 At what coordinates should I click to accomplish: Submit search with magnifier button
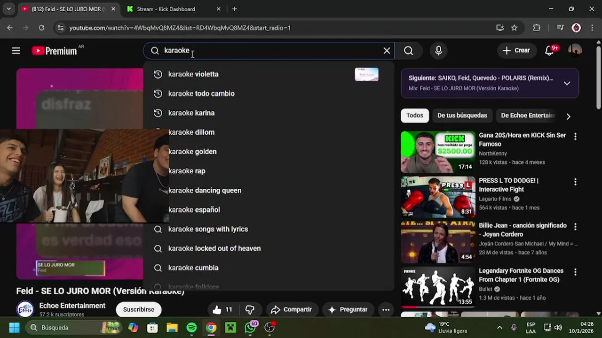408,51
